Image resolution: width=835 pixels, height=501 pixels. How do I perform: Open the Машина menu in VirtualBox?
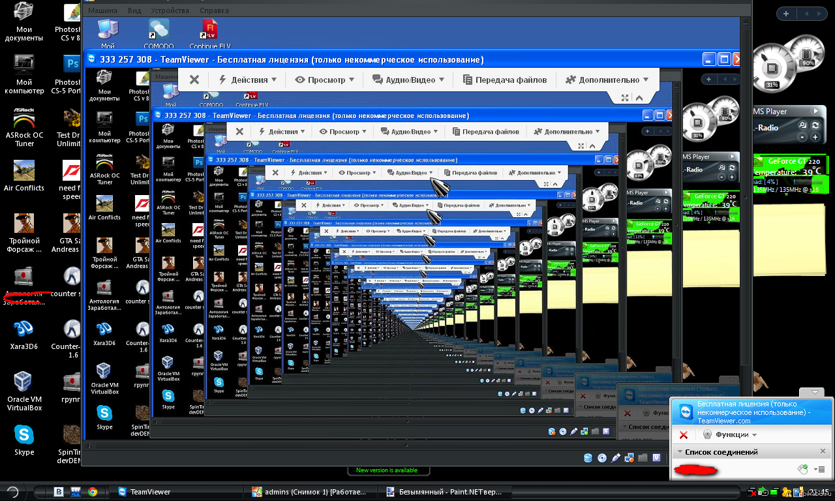tap(102, 10)
